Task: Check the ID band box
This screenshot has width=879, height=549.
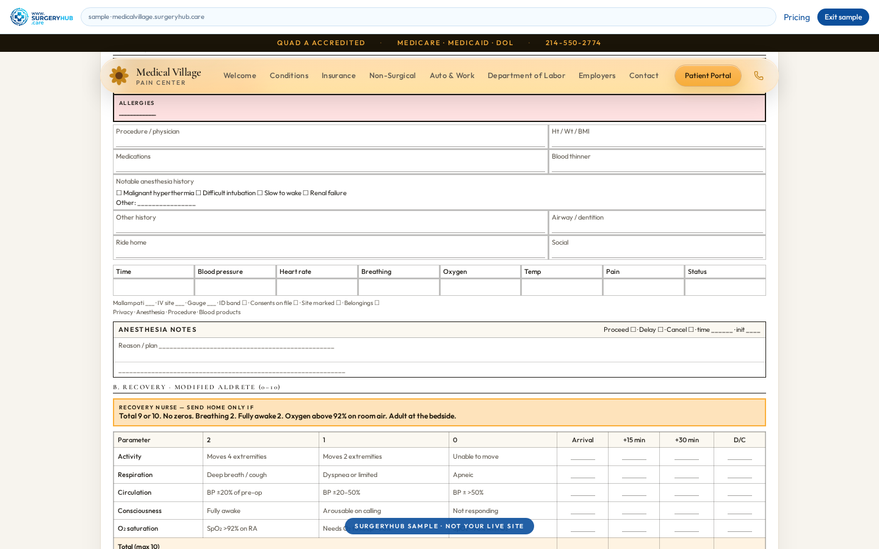Action: (245, 303)
